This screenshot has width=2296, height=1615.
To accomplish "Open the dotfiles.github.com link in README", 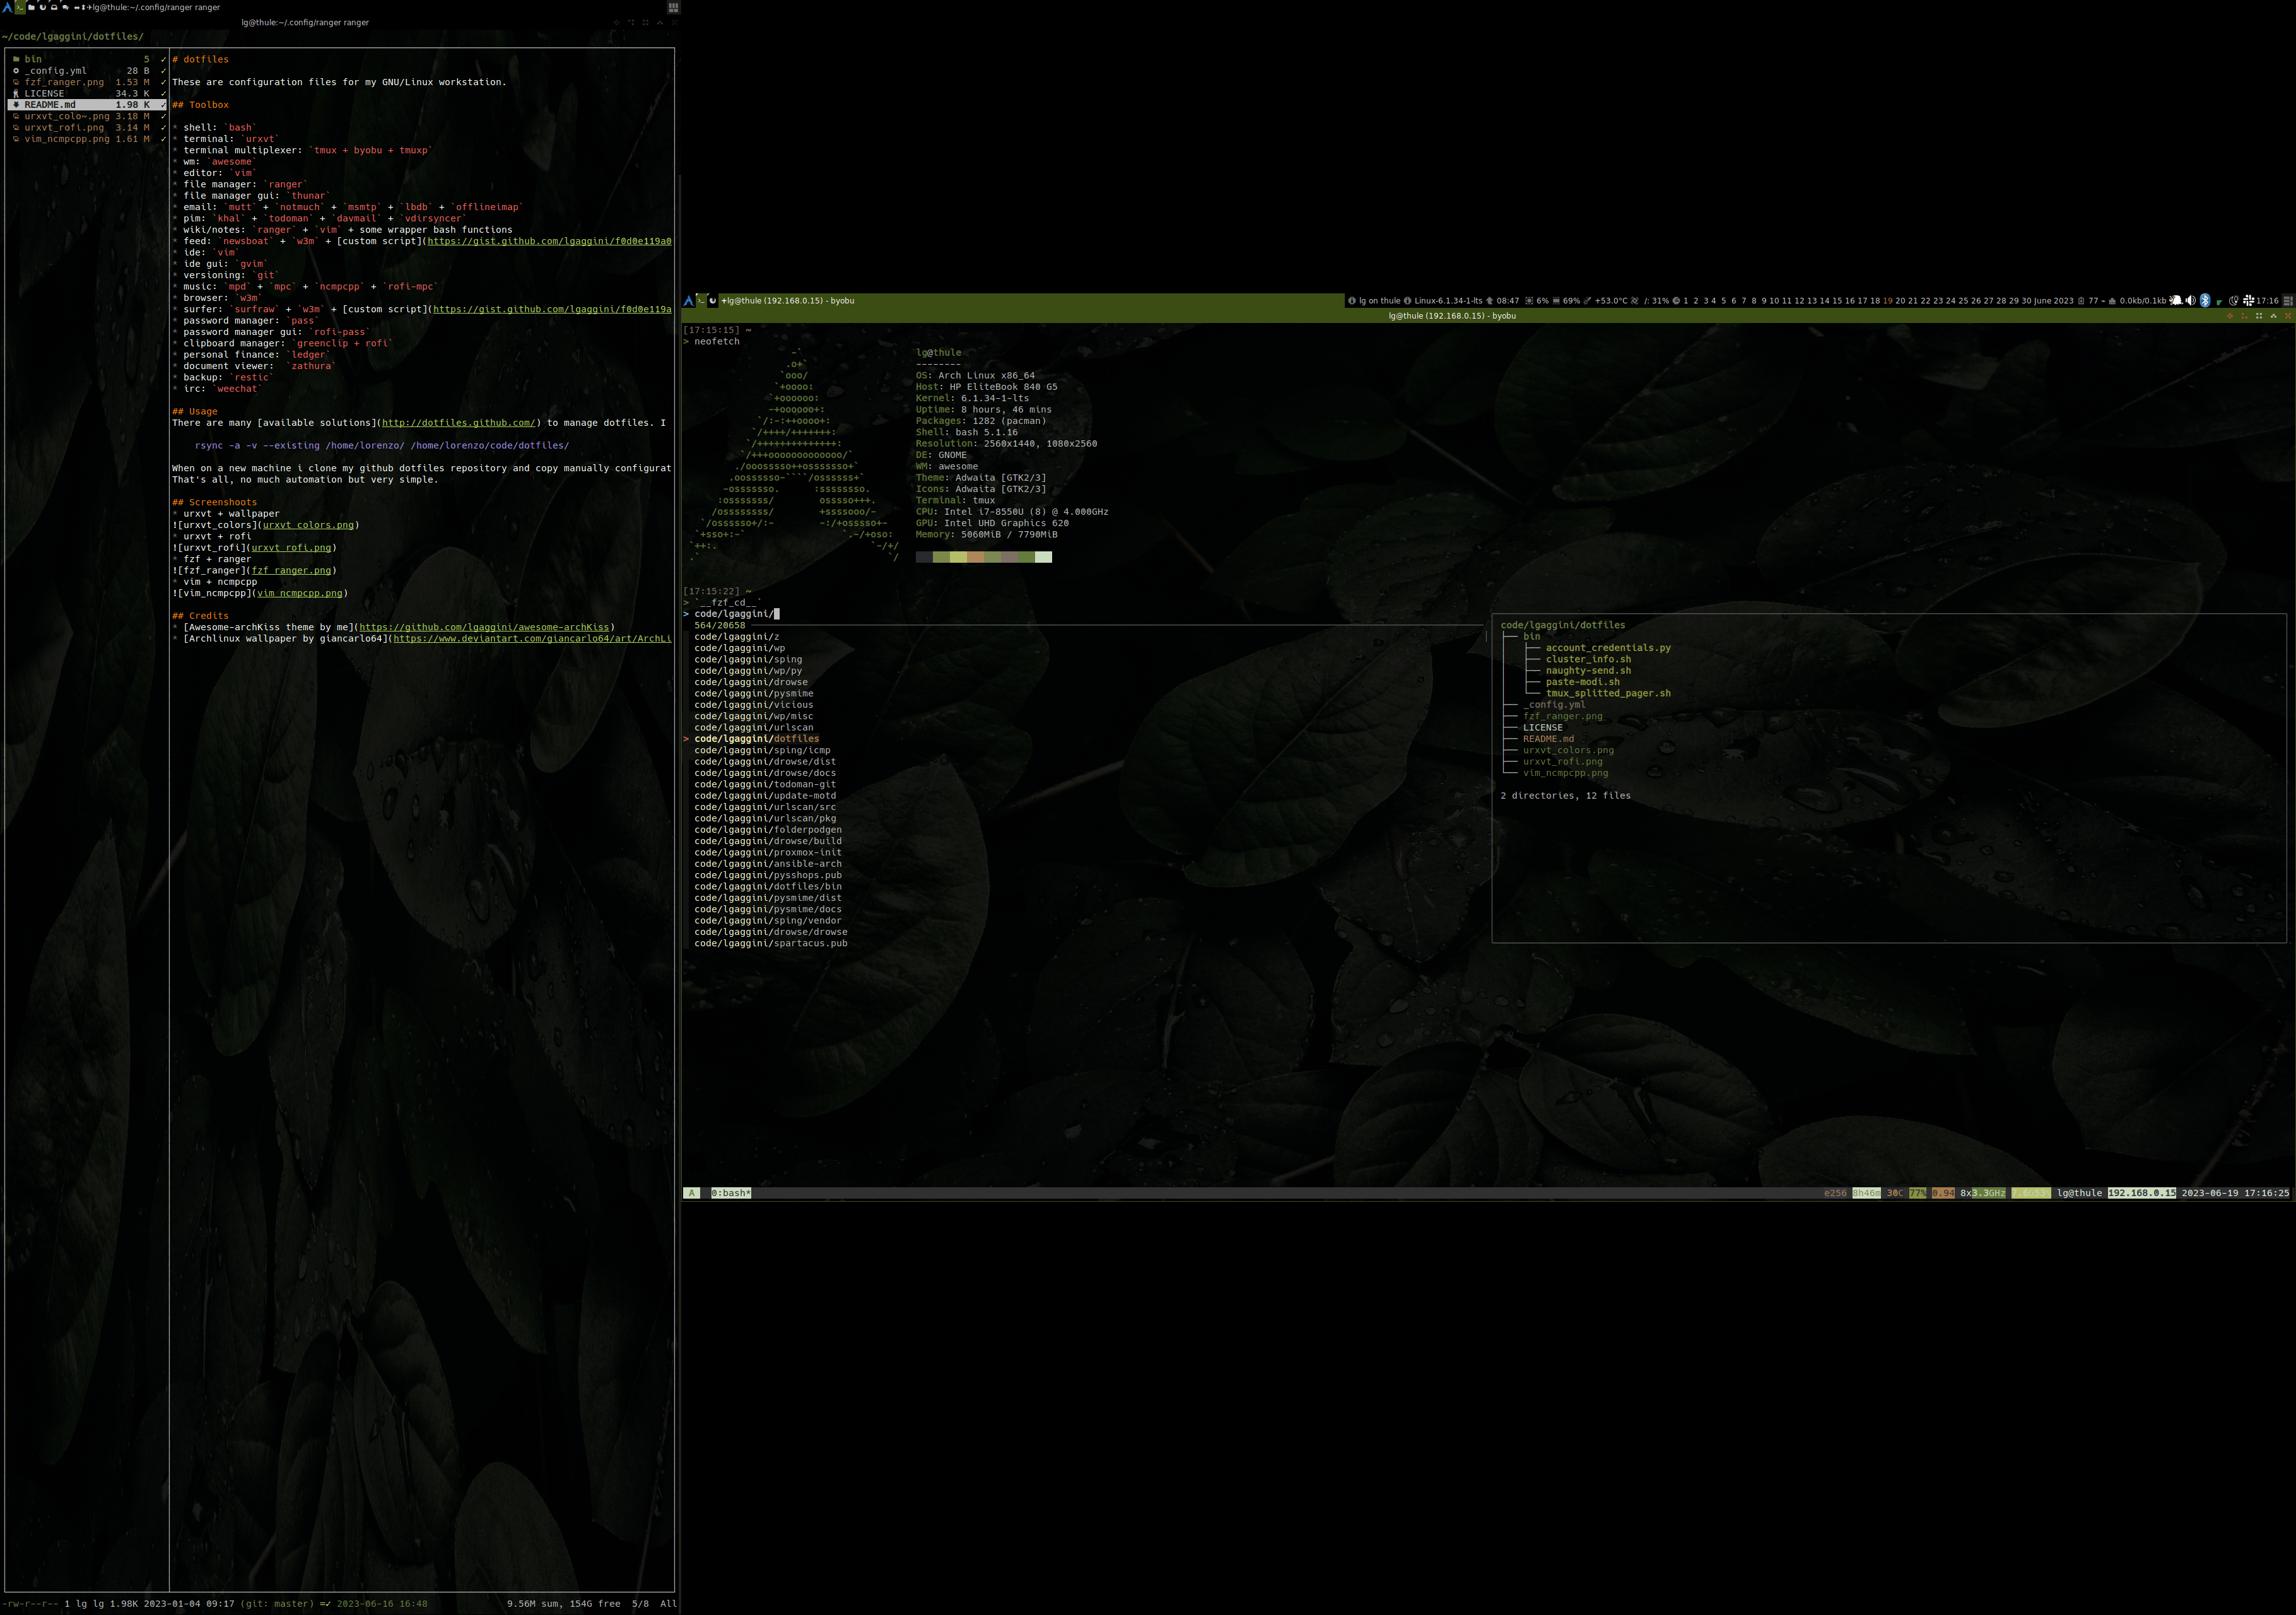I will (x=458, y=423).
